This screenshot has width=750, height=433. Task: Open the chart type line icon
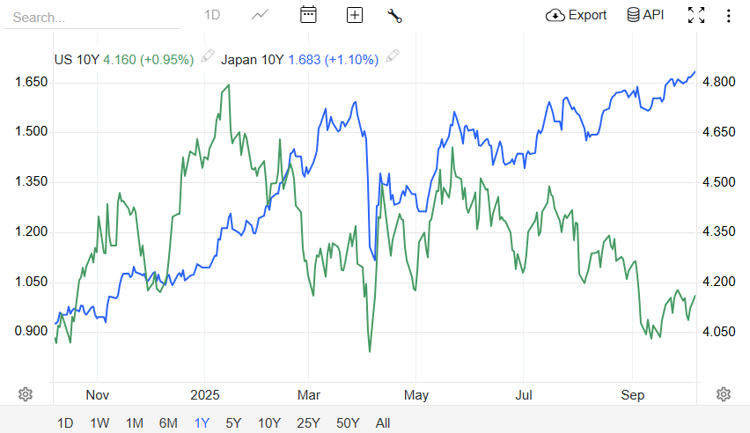click(260, 15)
